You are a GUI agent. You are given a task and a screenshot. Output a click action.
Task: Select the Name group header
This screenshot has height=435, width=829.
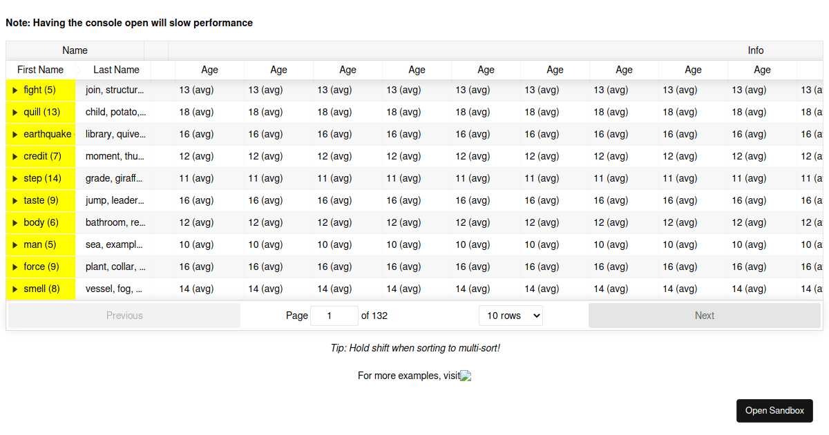[75, 50]
